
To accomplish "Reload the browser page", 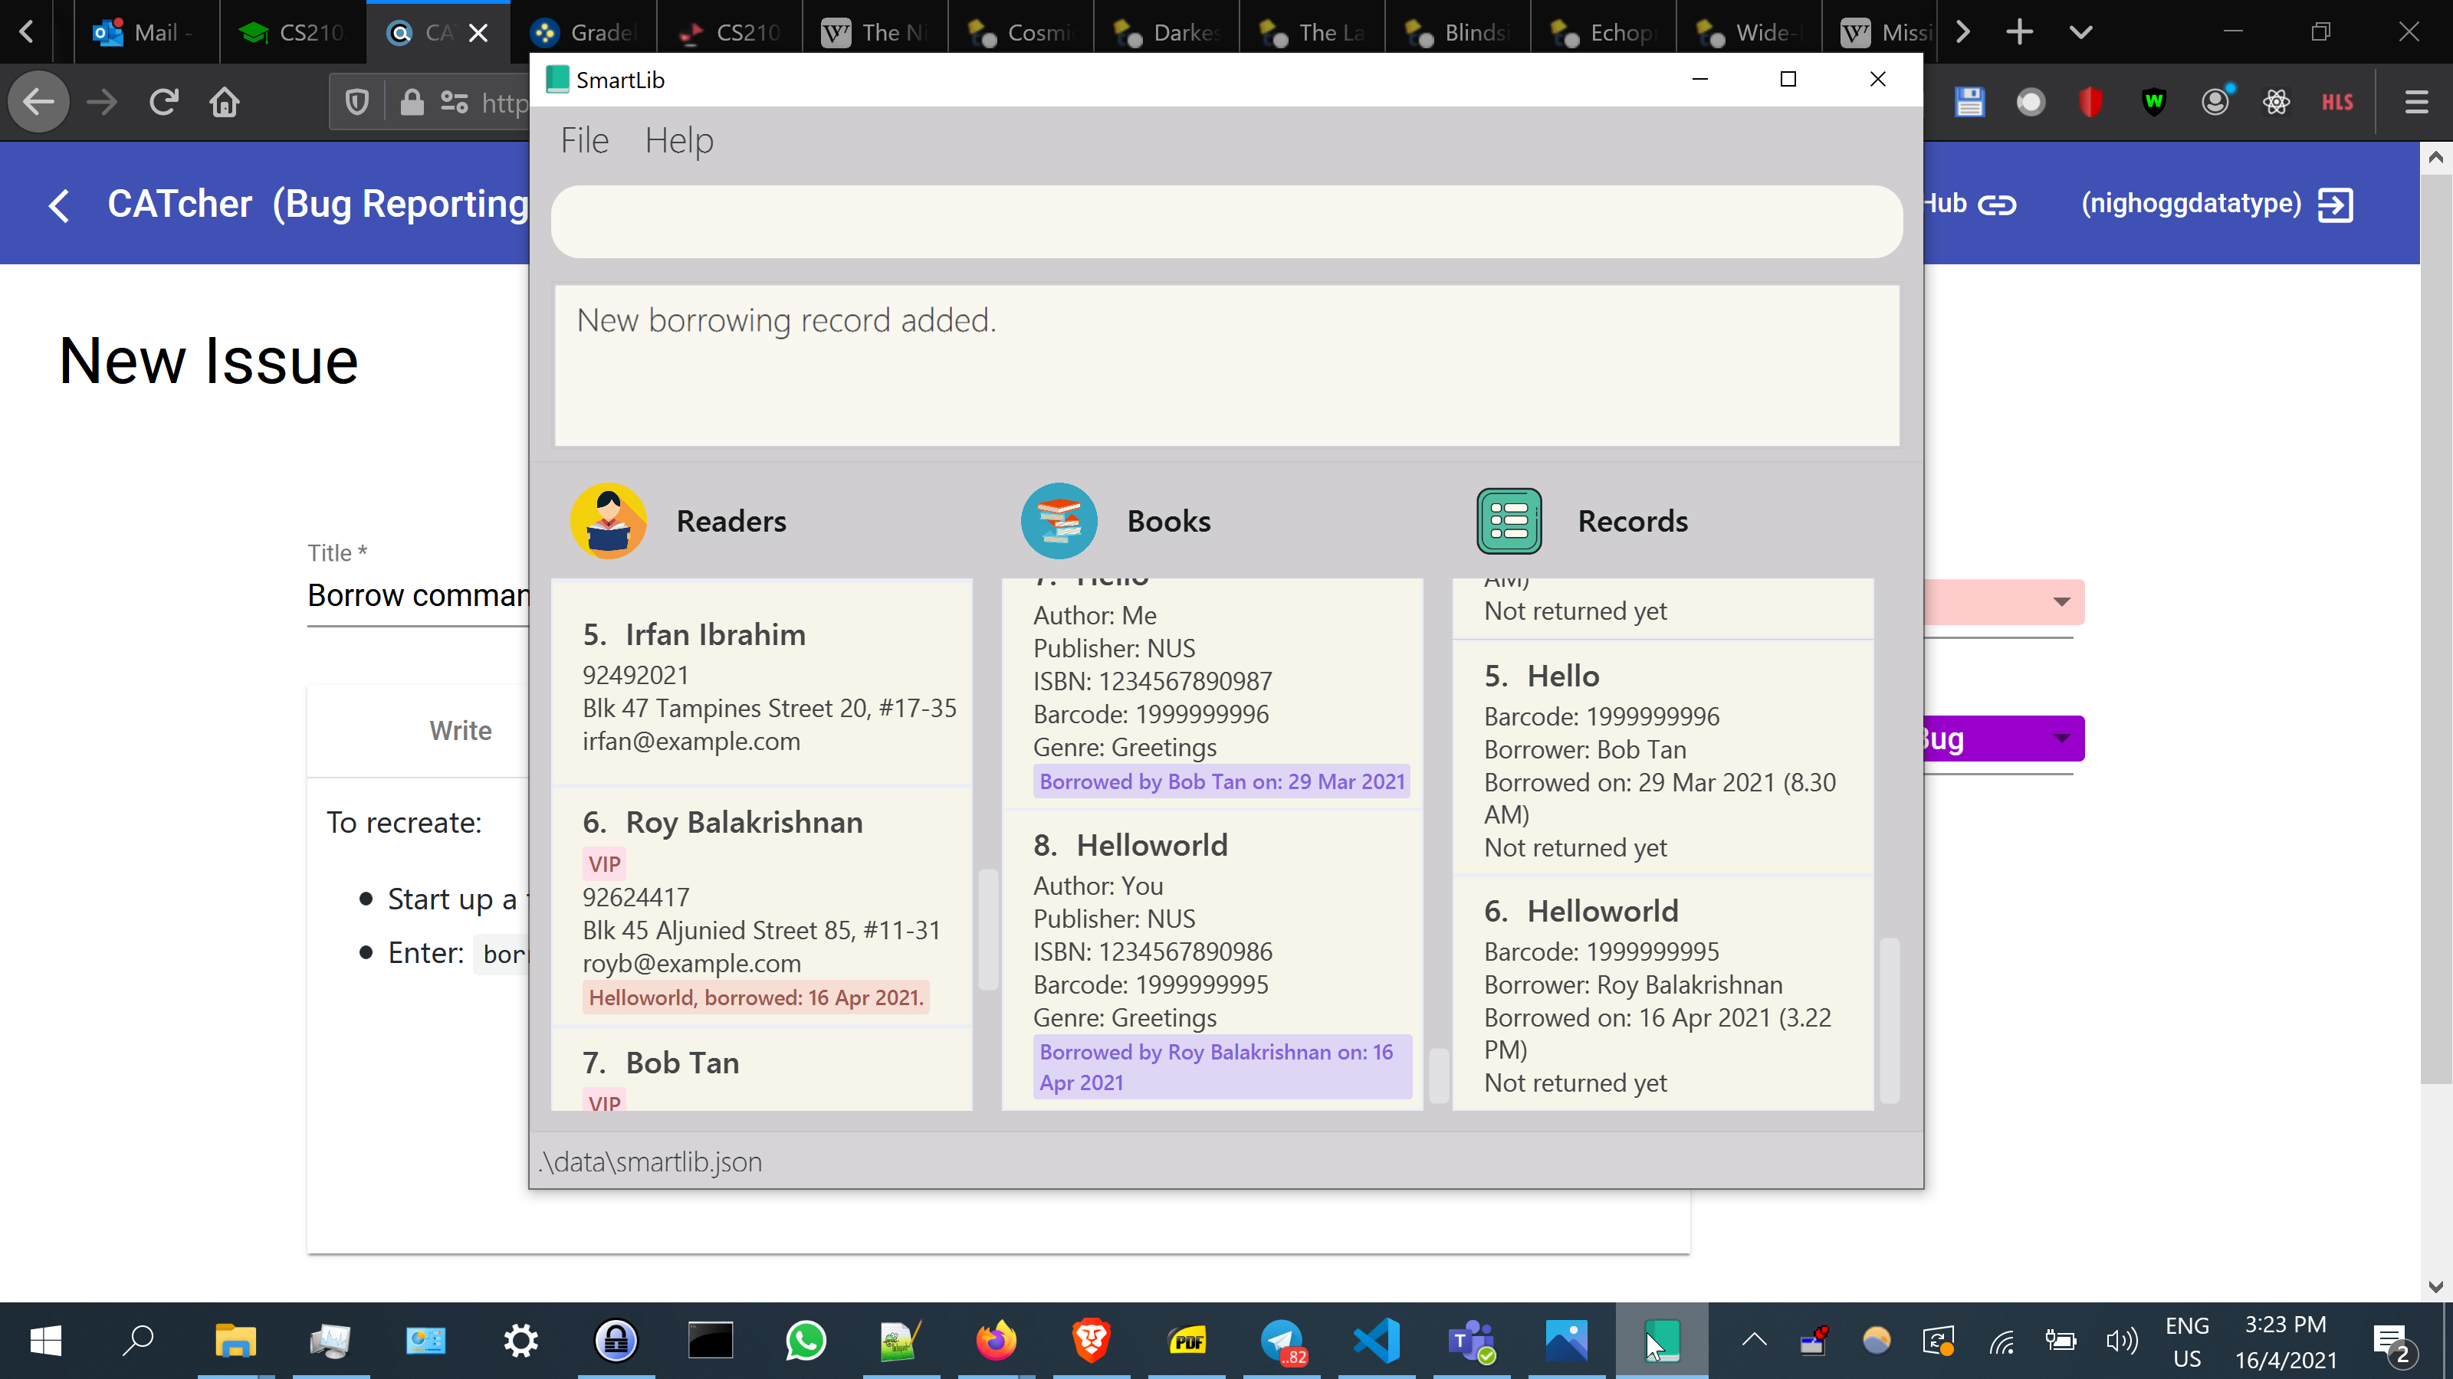I will (x=164, y=102).
